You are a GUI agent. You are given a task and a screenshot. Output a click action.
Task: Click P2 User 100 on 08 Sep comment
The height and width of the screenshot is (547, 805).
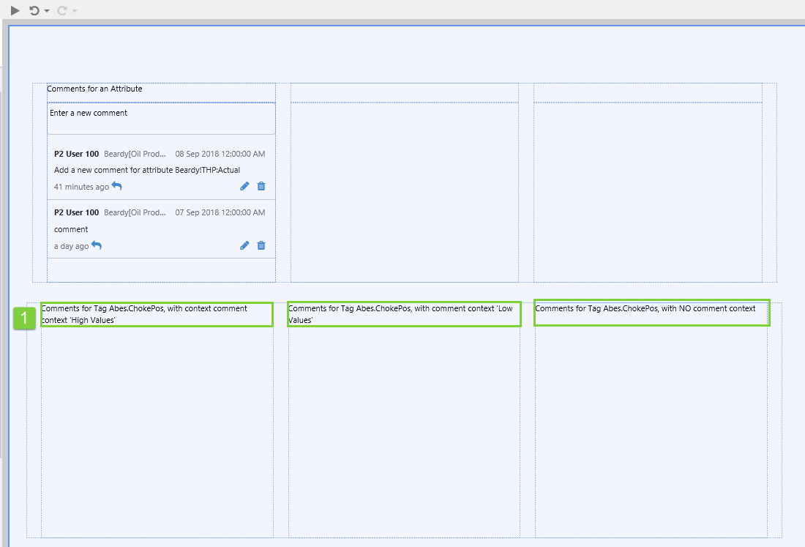(76, 154)
